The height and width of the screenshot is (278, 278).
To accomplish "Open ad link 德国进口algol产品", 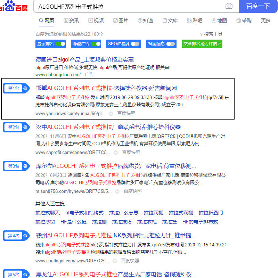I will [x=84, y=59].
